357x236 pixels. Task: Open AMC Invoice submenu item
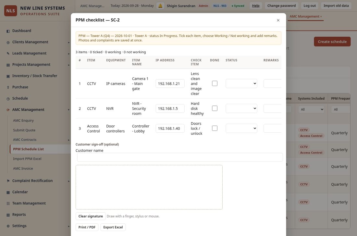pyautogui.click(x=23, y=168)
